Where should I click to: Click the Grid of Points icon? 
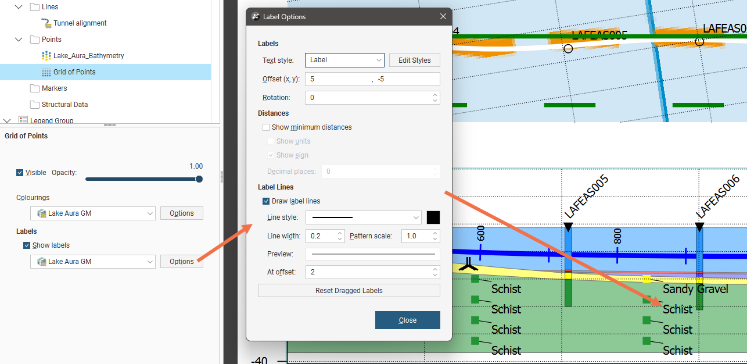tap(46, 72)
